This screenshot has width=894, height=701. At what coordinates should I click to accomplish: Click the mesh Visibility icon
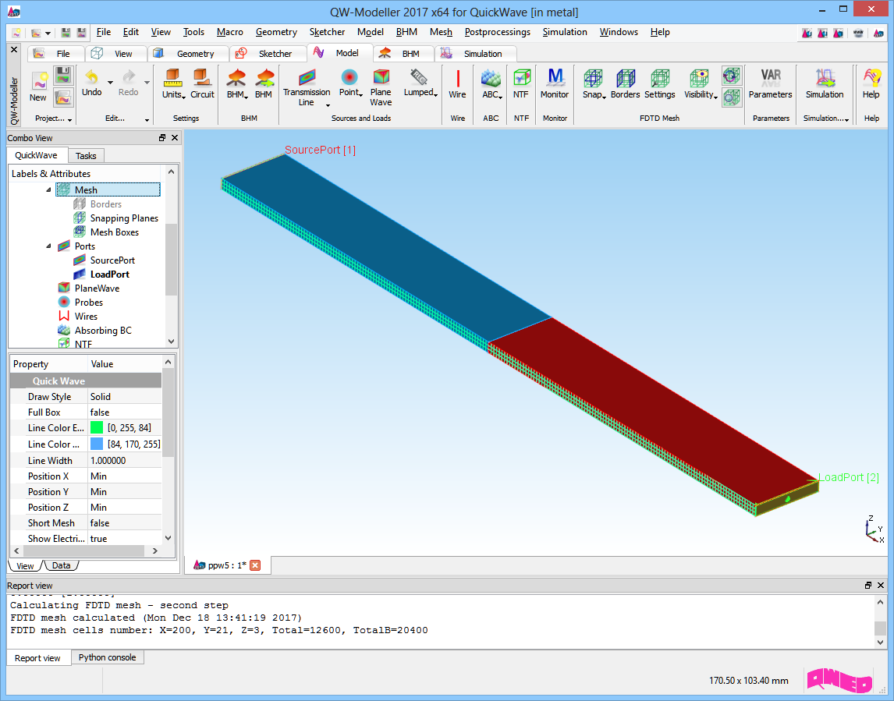click(x=699, y=78)
